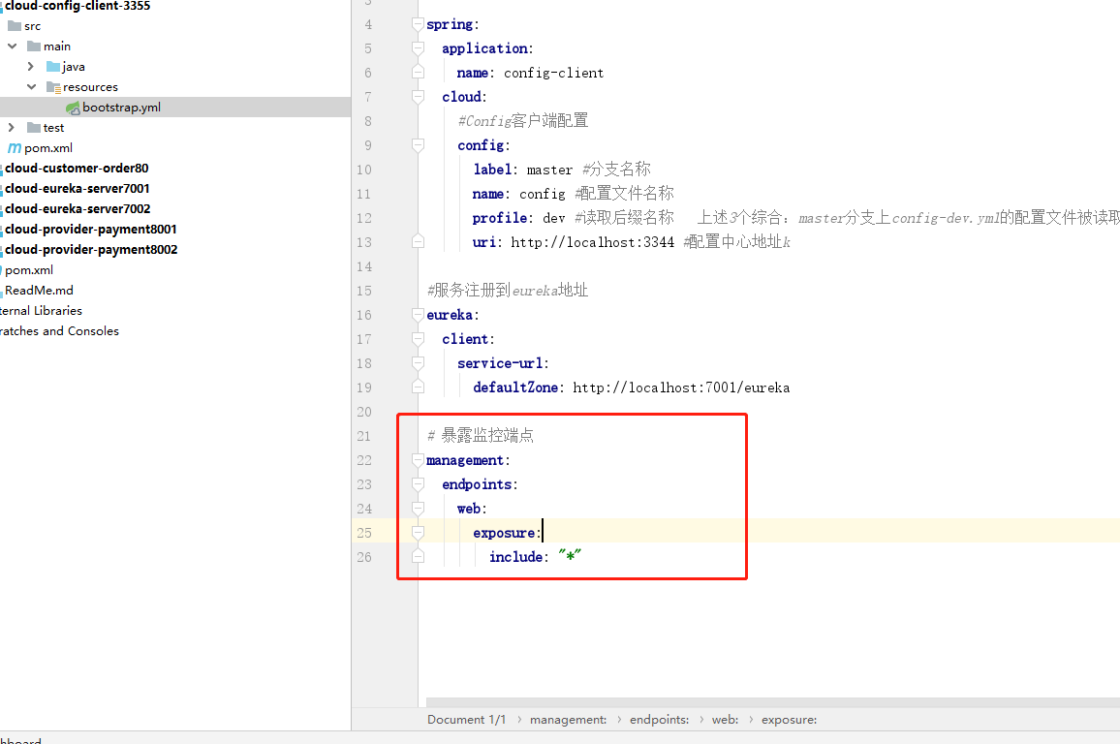Click the resources folder label
This screenshot has height=744, width=1120.
(90, 87)
